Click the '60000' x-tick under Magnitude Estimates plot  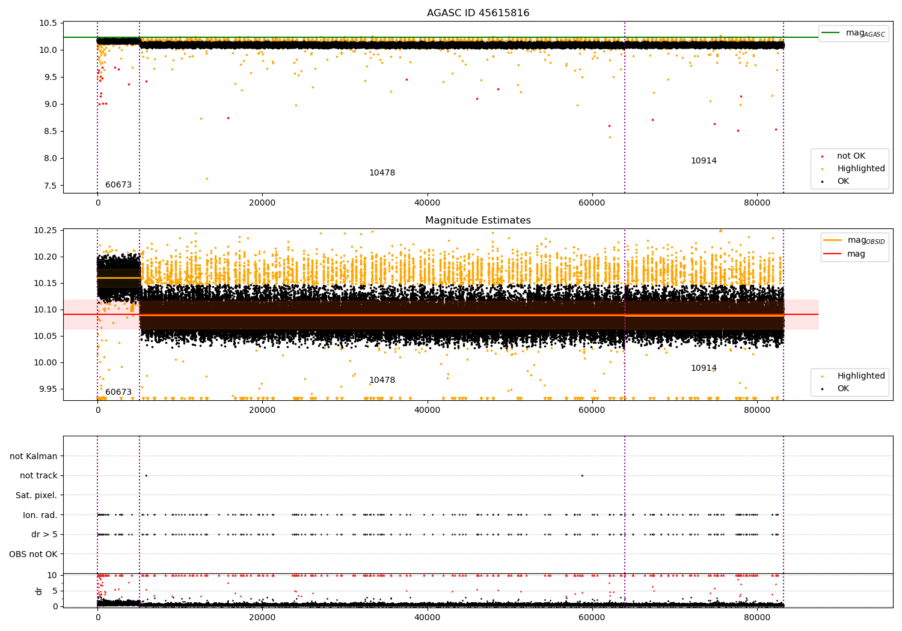pyautogui.click(x=592, y=410)
